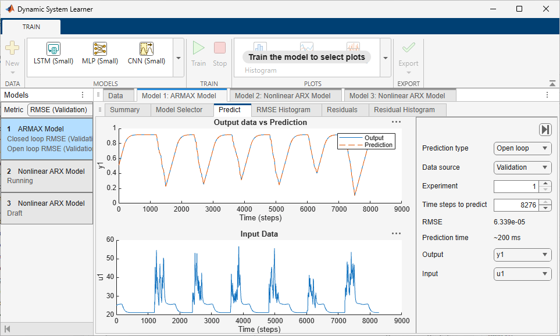Select the CNN (Small) model icon
The height and width of the screenshot is (336, 560).
(147, 49)
